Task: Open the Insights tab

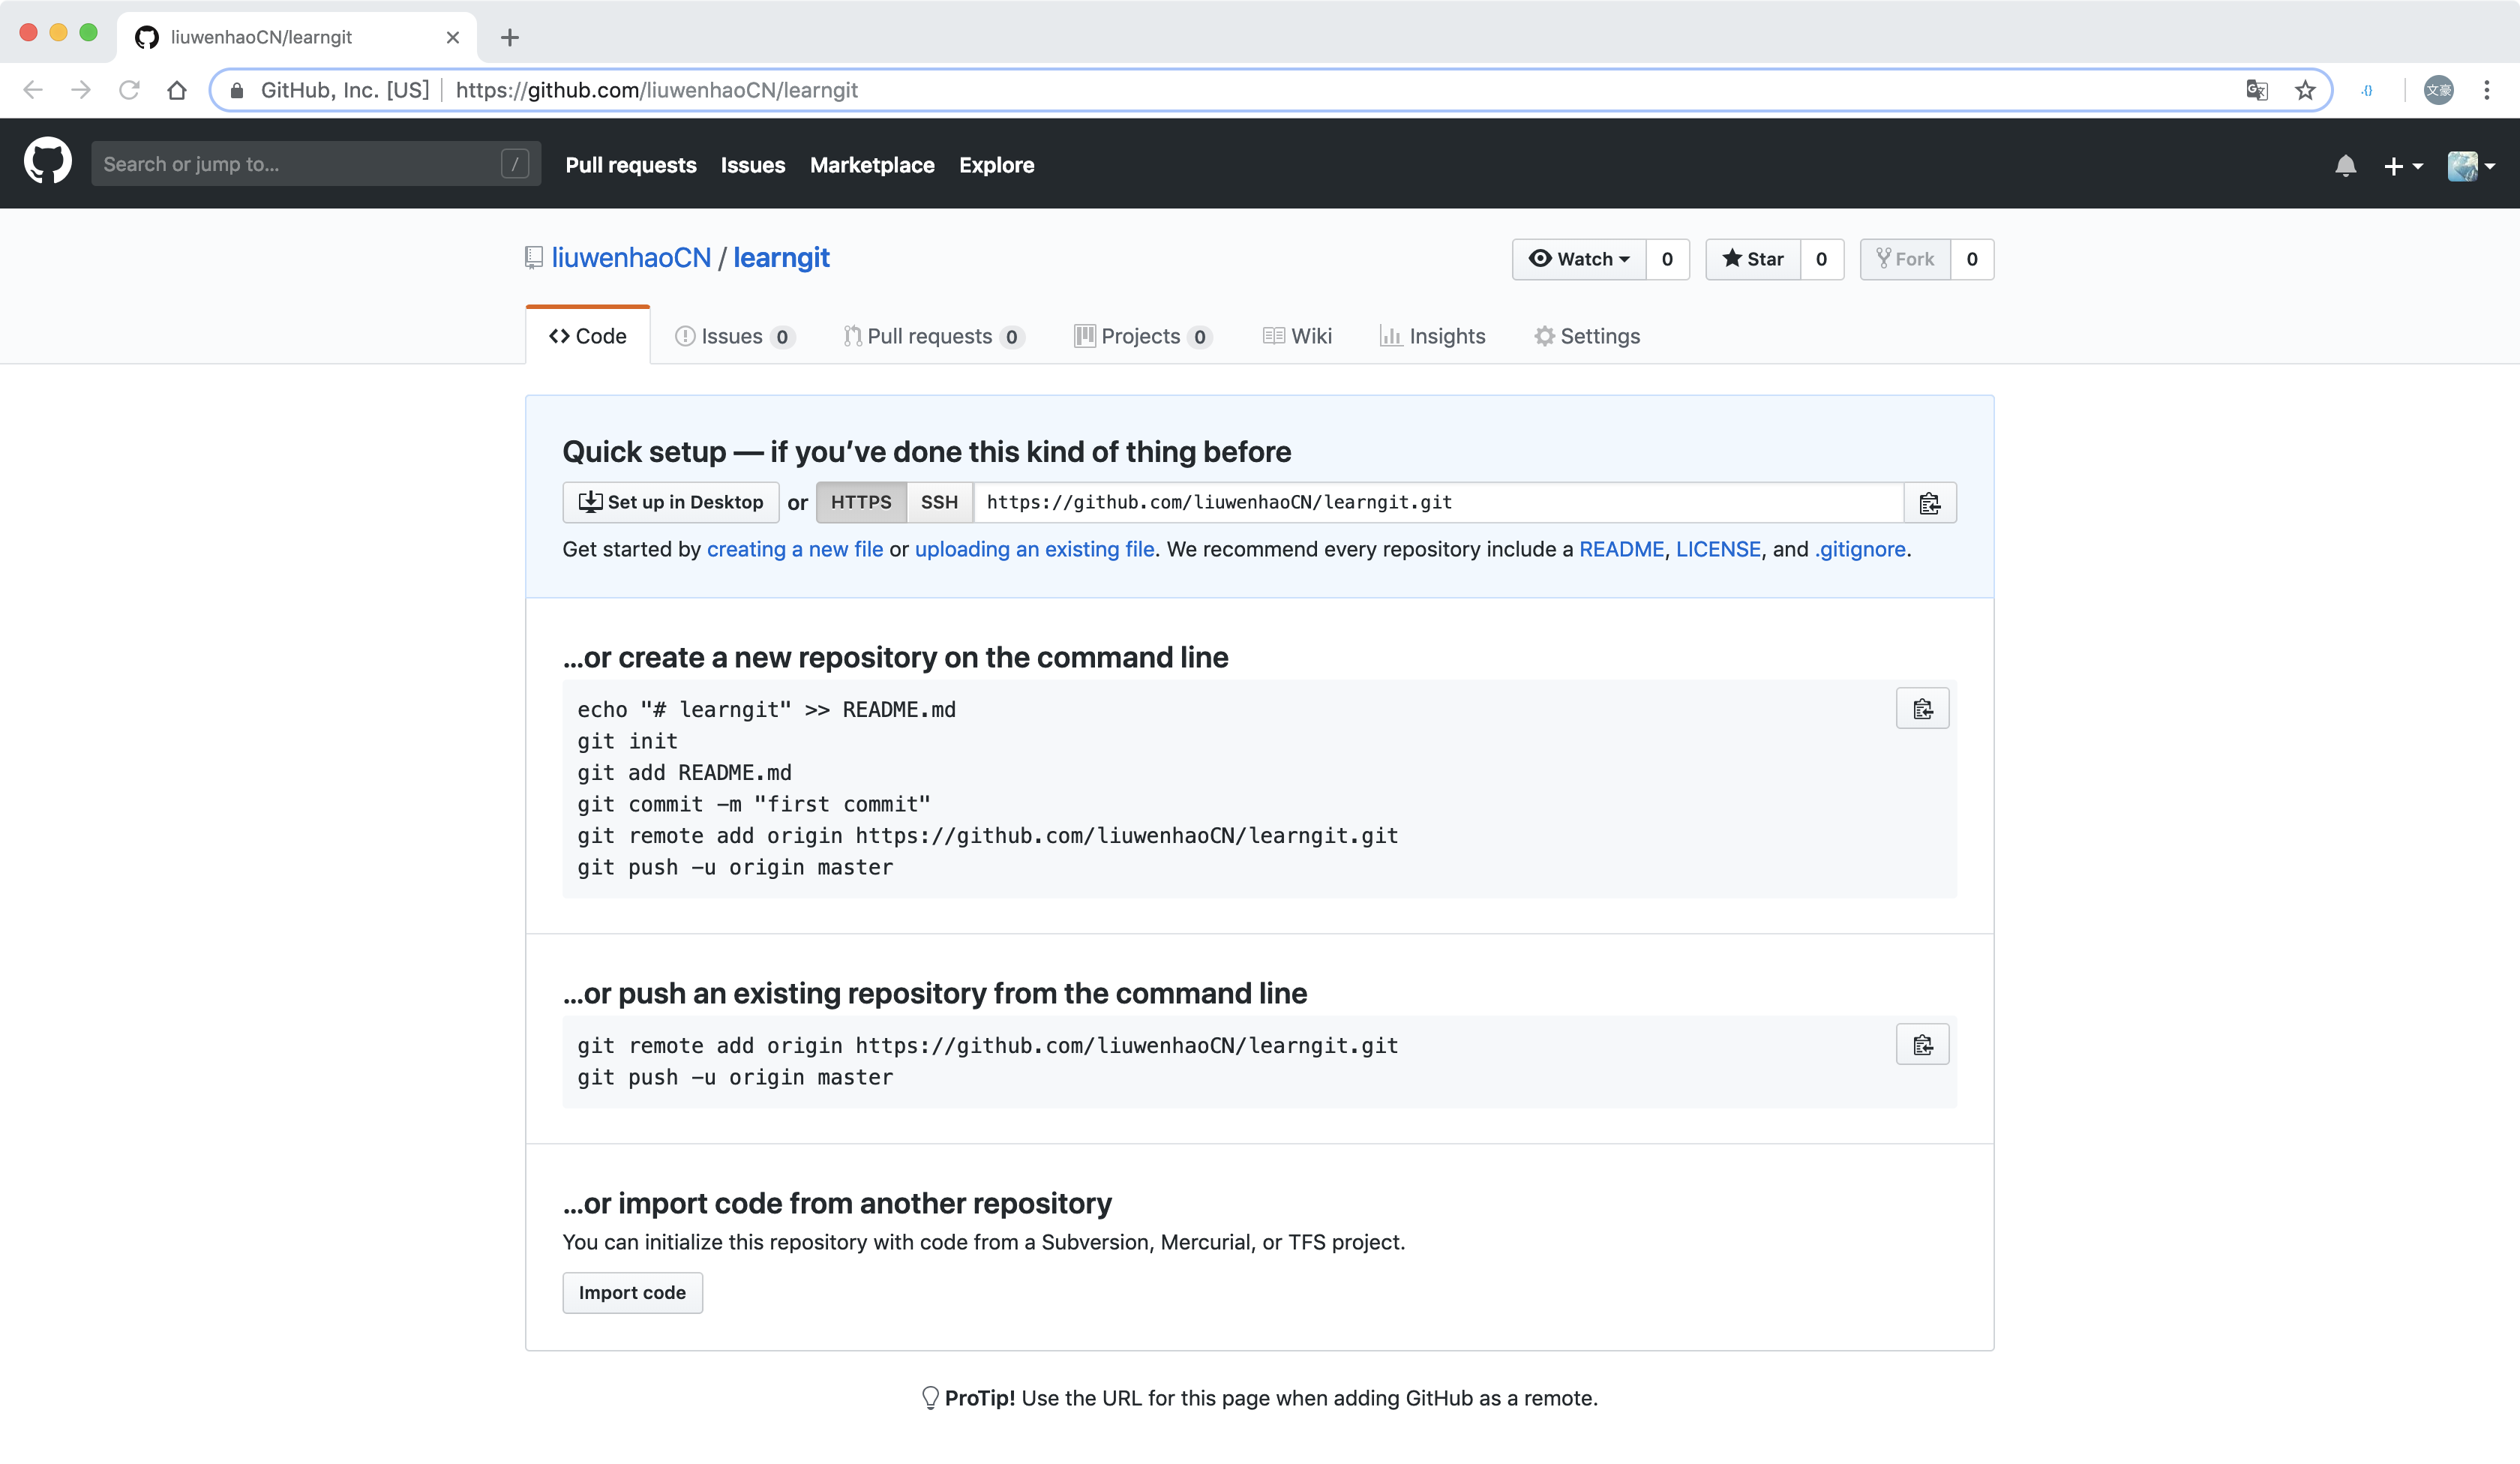Action: [1432, 336]
